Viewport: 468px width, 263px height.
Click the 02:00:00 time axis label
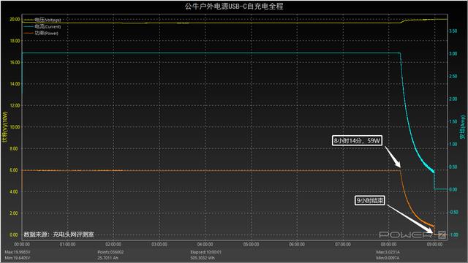[x=113, y=245]
